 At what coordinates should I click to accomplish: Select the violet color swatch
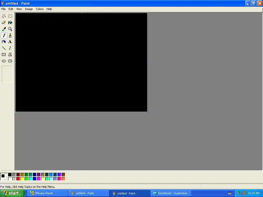point(59,174)
